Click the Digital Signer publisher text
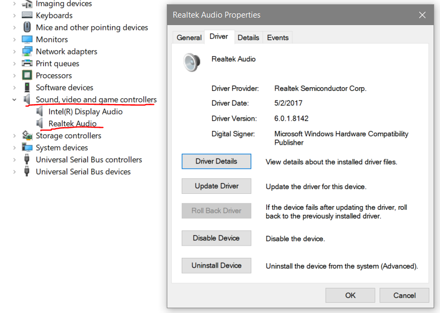This screenshot has height=313, width=440. coord(341,138)
